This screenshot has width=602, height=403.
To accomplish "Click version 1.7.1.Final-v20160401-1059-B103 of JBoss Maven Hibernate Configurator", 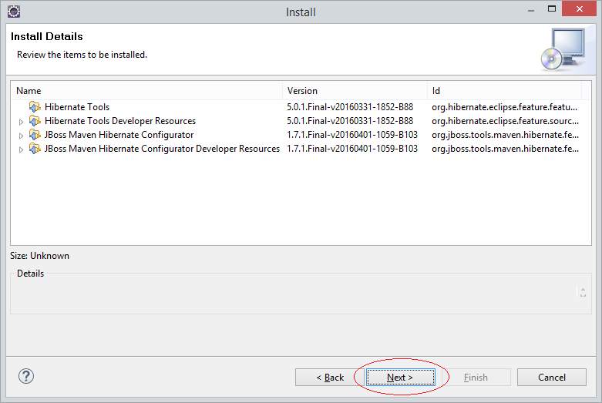I will click(x=352, y=135).
